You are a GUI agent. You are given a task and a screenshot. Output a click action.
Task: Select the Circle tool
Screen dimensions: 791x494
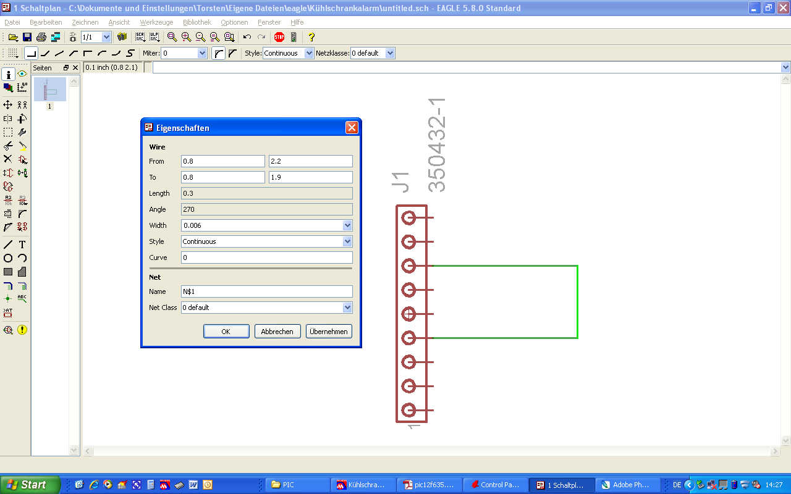8,258
